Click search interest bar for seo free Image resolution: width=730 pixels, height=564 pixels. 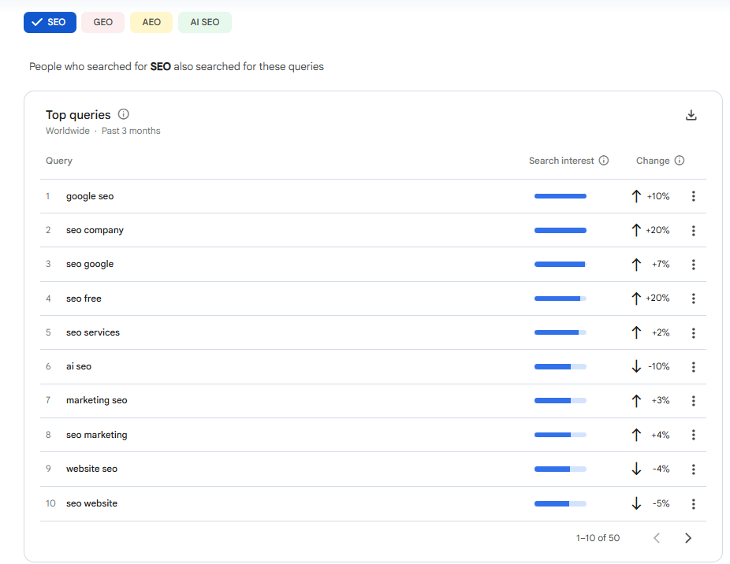pyautogui.click(x=560, y=299)
